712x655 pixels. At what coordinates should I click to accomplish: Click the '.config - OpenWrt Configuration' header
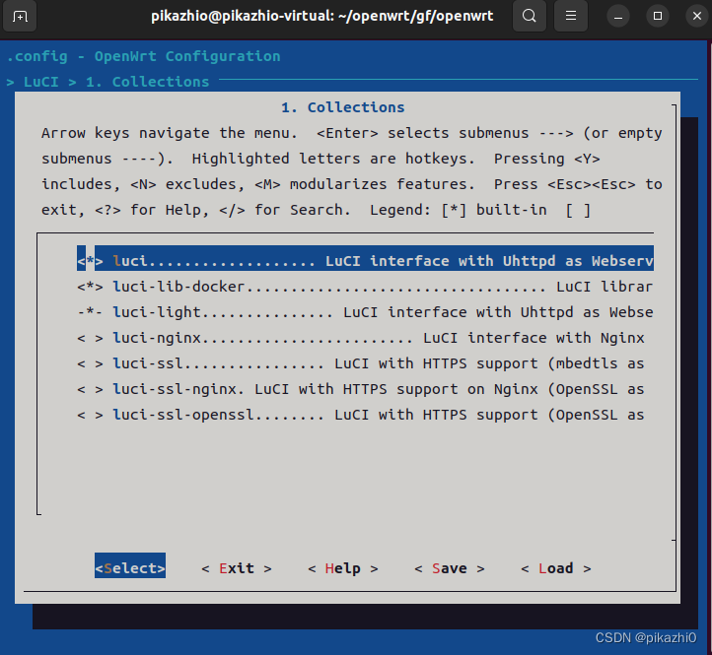click(144, 57)
